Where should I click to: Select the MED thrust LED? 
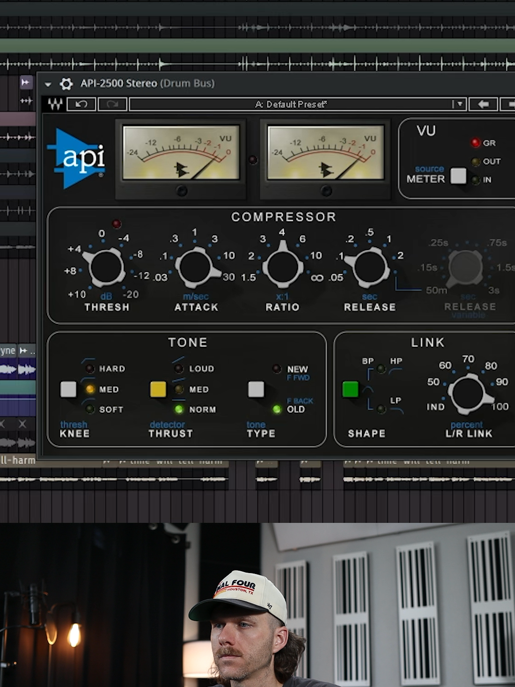pos(179,389)
